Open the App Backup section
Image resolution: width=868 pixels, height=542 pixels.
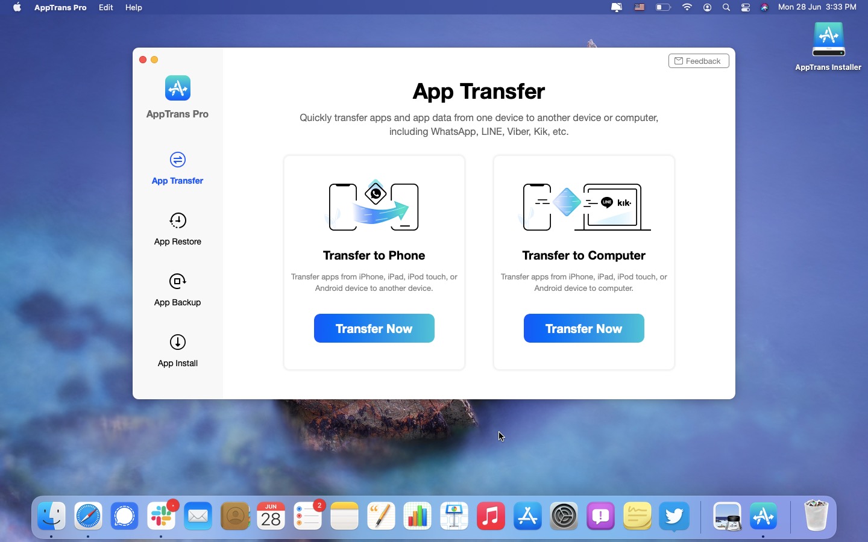pos(178,290)
